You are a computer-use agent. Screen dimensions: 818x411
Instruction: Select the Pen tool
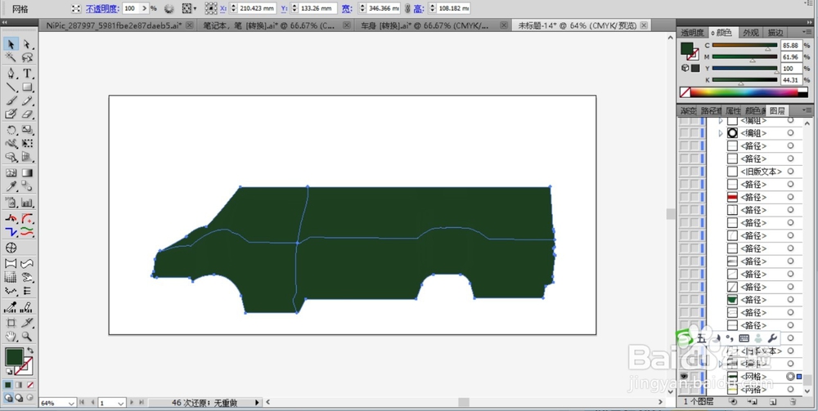click(11, 74)
